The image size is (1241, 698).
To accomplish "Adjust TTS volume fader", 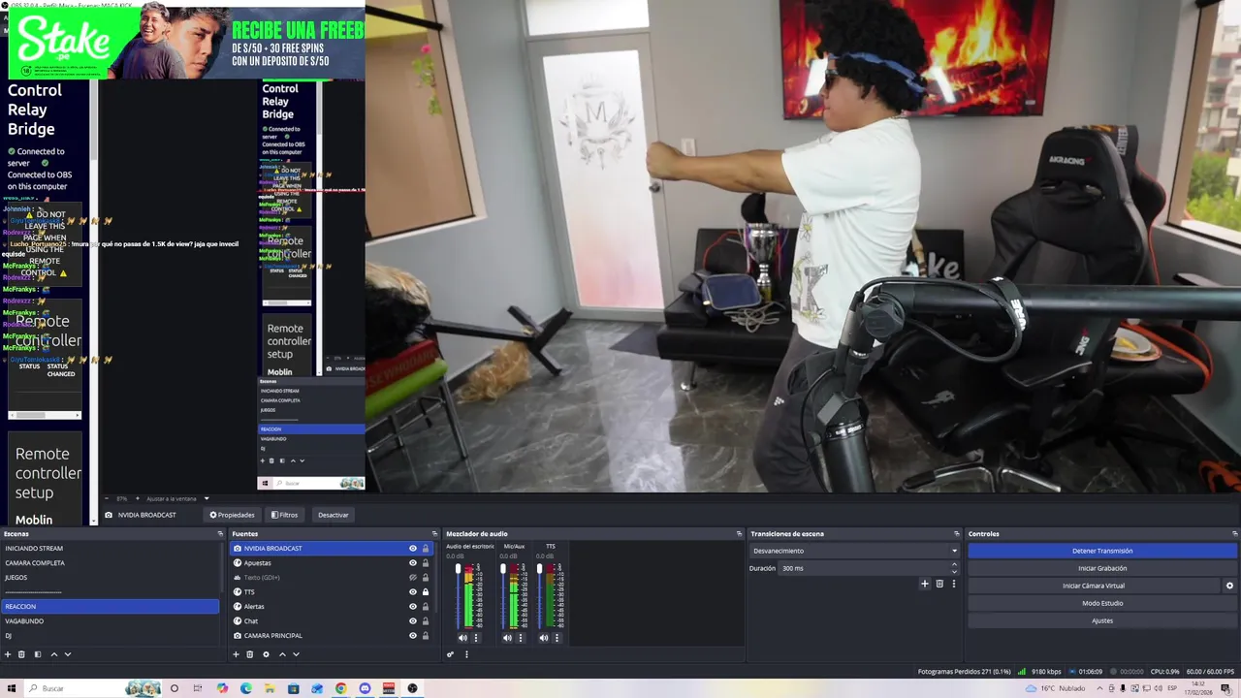I will [x=539, y=569].
